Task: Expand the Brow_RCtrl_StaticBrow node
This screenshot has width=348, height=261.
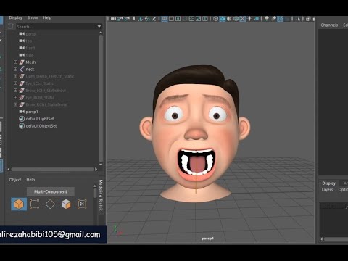Action: (x=15, y=104)
